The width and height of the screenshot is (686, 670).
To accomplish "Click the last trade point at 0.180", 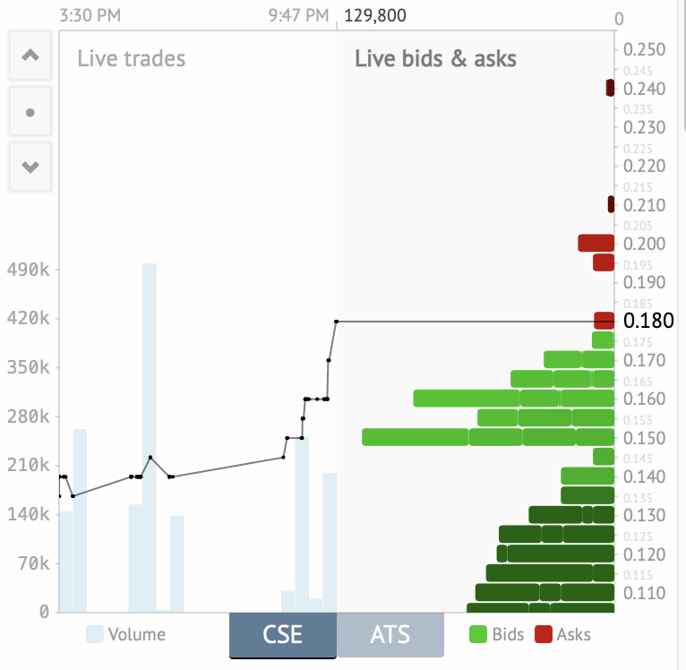I will coord(336,321).
